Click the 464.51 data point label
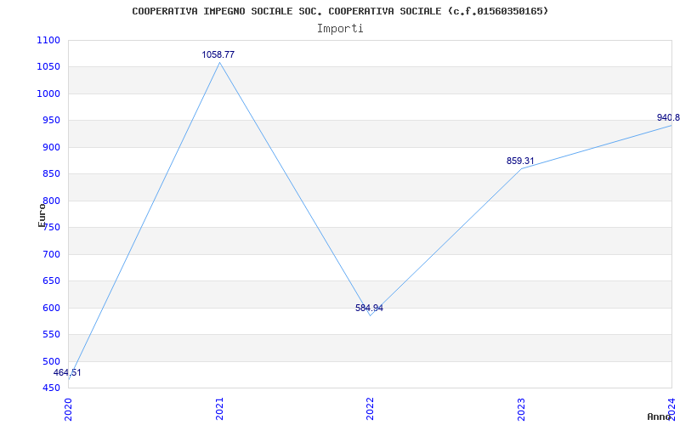 coord(67,372)
